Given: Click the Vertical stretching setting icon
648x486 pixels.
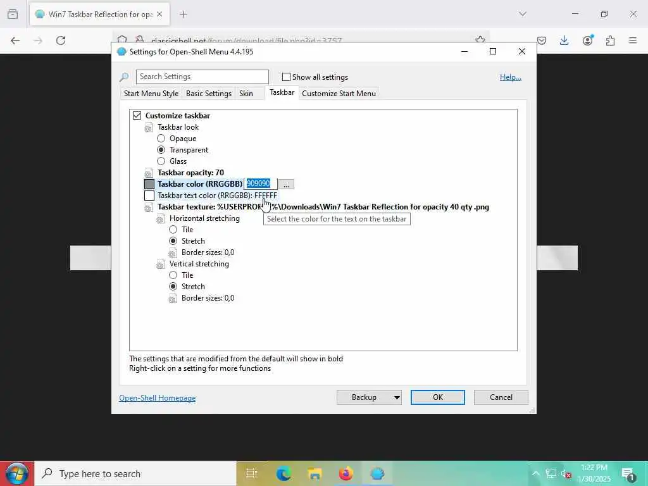Looking at the screenshot, I should [161, 265].
